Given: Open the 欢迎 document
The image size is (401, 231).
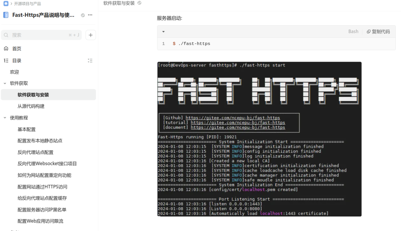Looking at the screenshot, I should pos(14,72).
